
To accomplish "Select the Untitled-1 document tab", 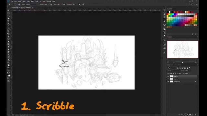I will [21, 8].
